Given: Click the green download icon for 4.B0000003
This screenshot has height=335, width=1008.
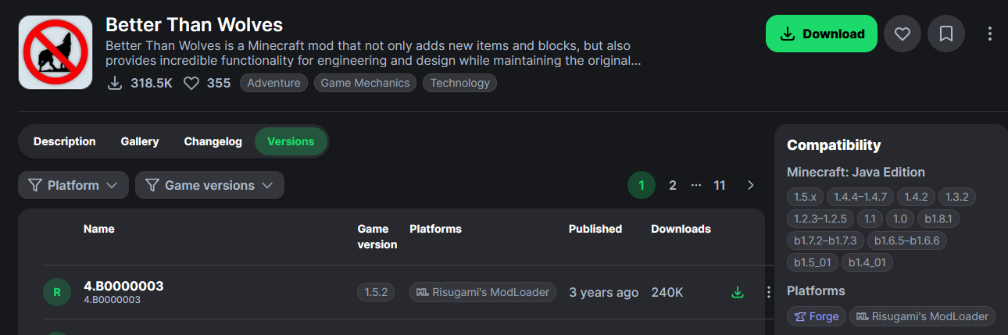Looking at the screenshot, I should 737,292.
